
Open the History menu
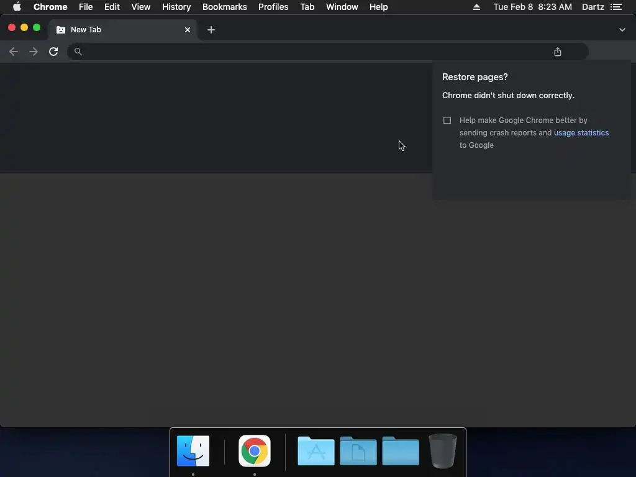click(176, 7)
